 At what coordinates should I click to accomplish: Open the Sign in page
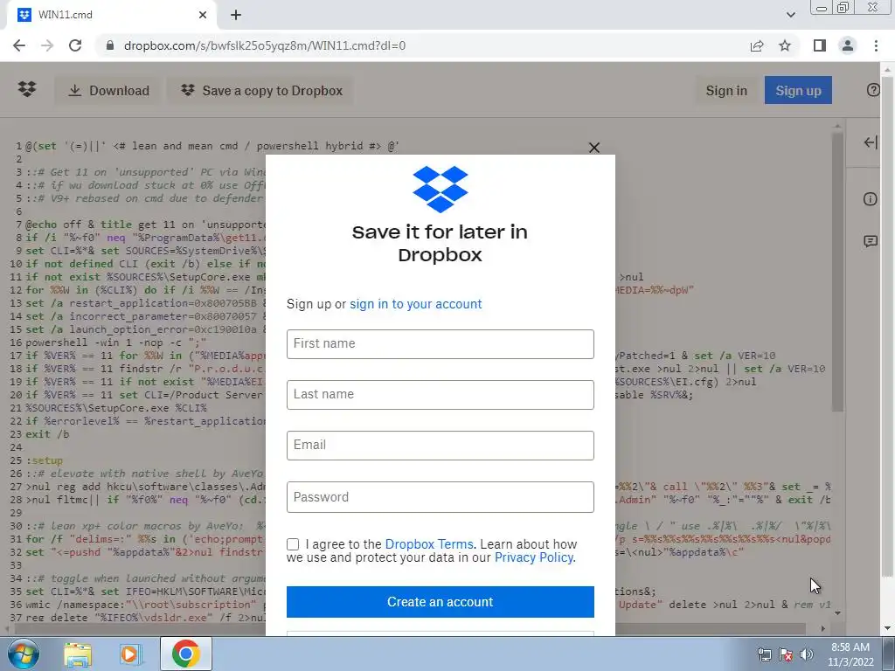pyautogui.click(x=726, y=91)
